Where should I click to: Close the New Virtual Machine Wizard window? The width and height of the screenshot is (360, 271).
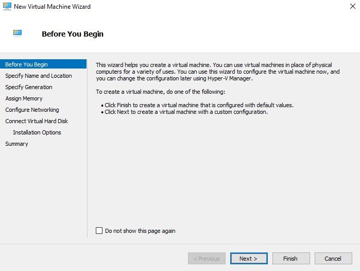(353, 6)
